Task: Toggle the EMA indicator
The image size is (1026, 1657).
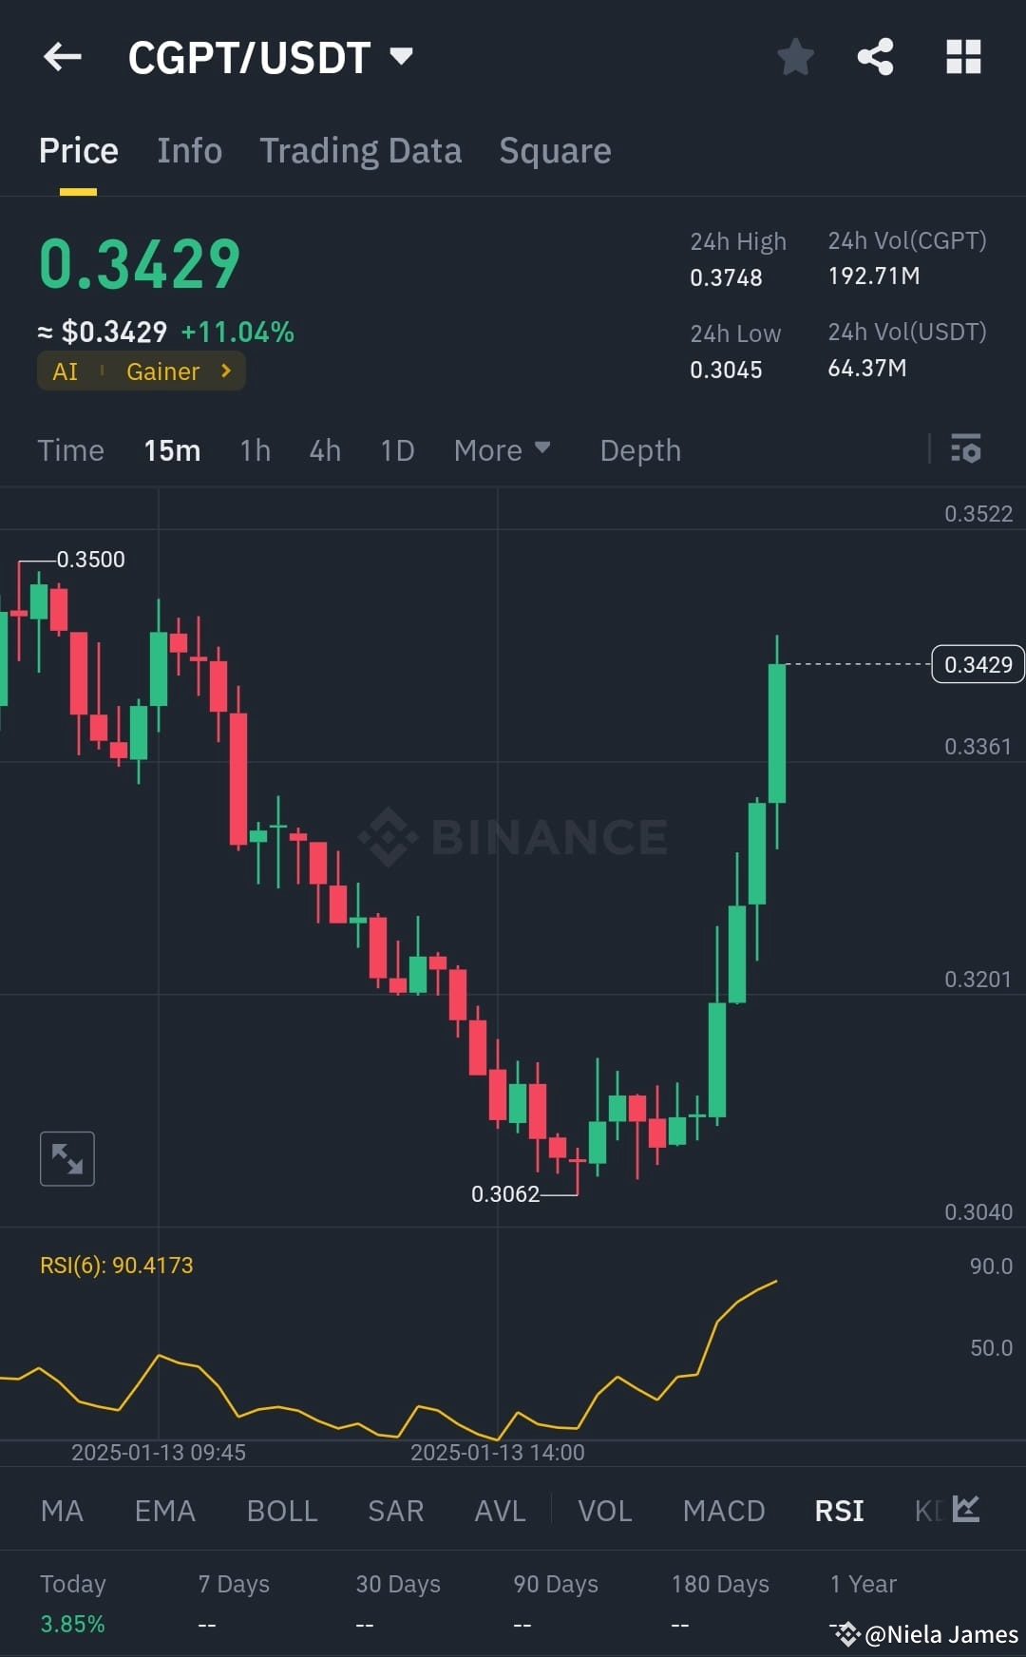Action: [165, 1511]
